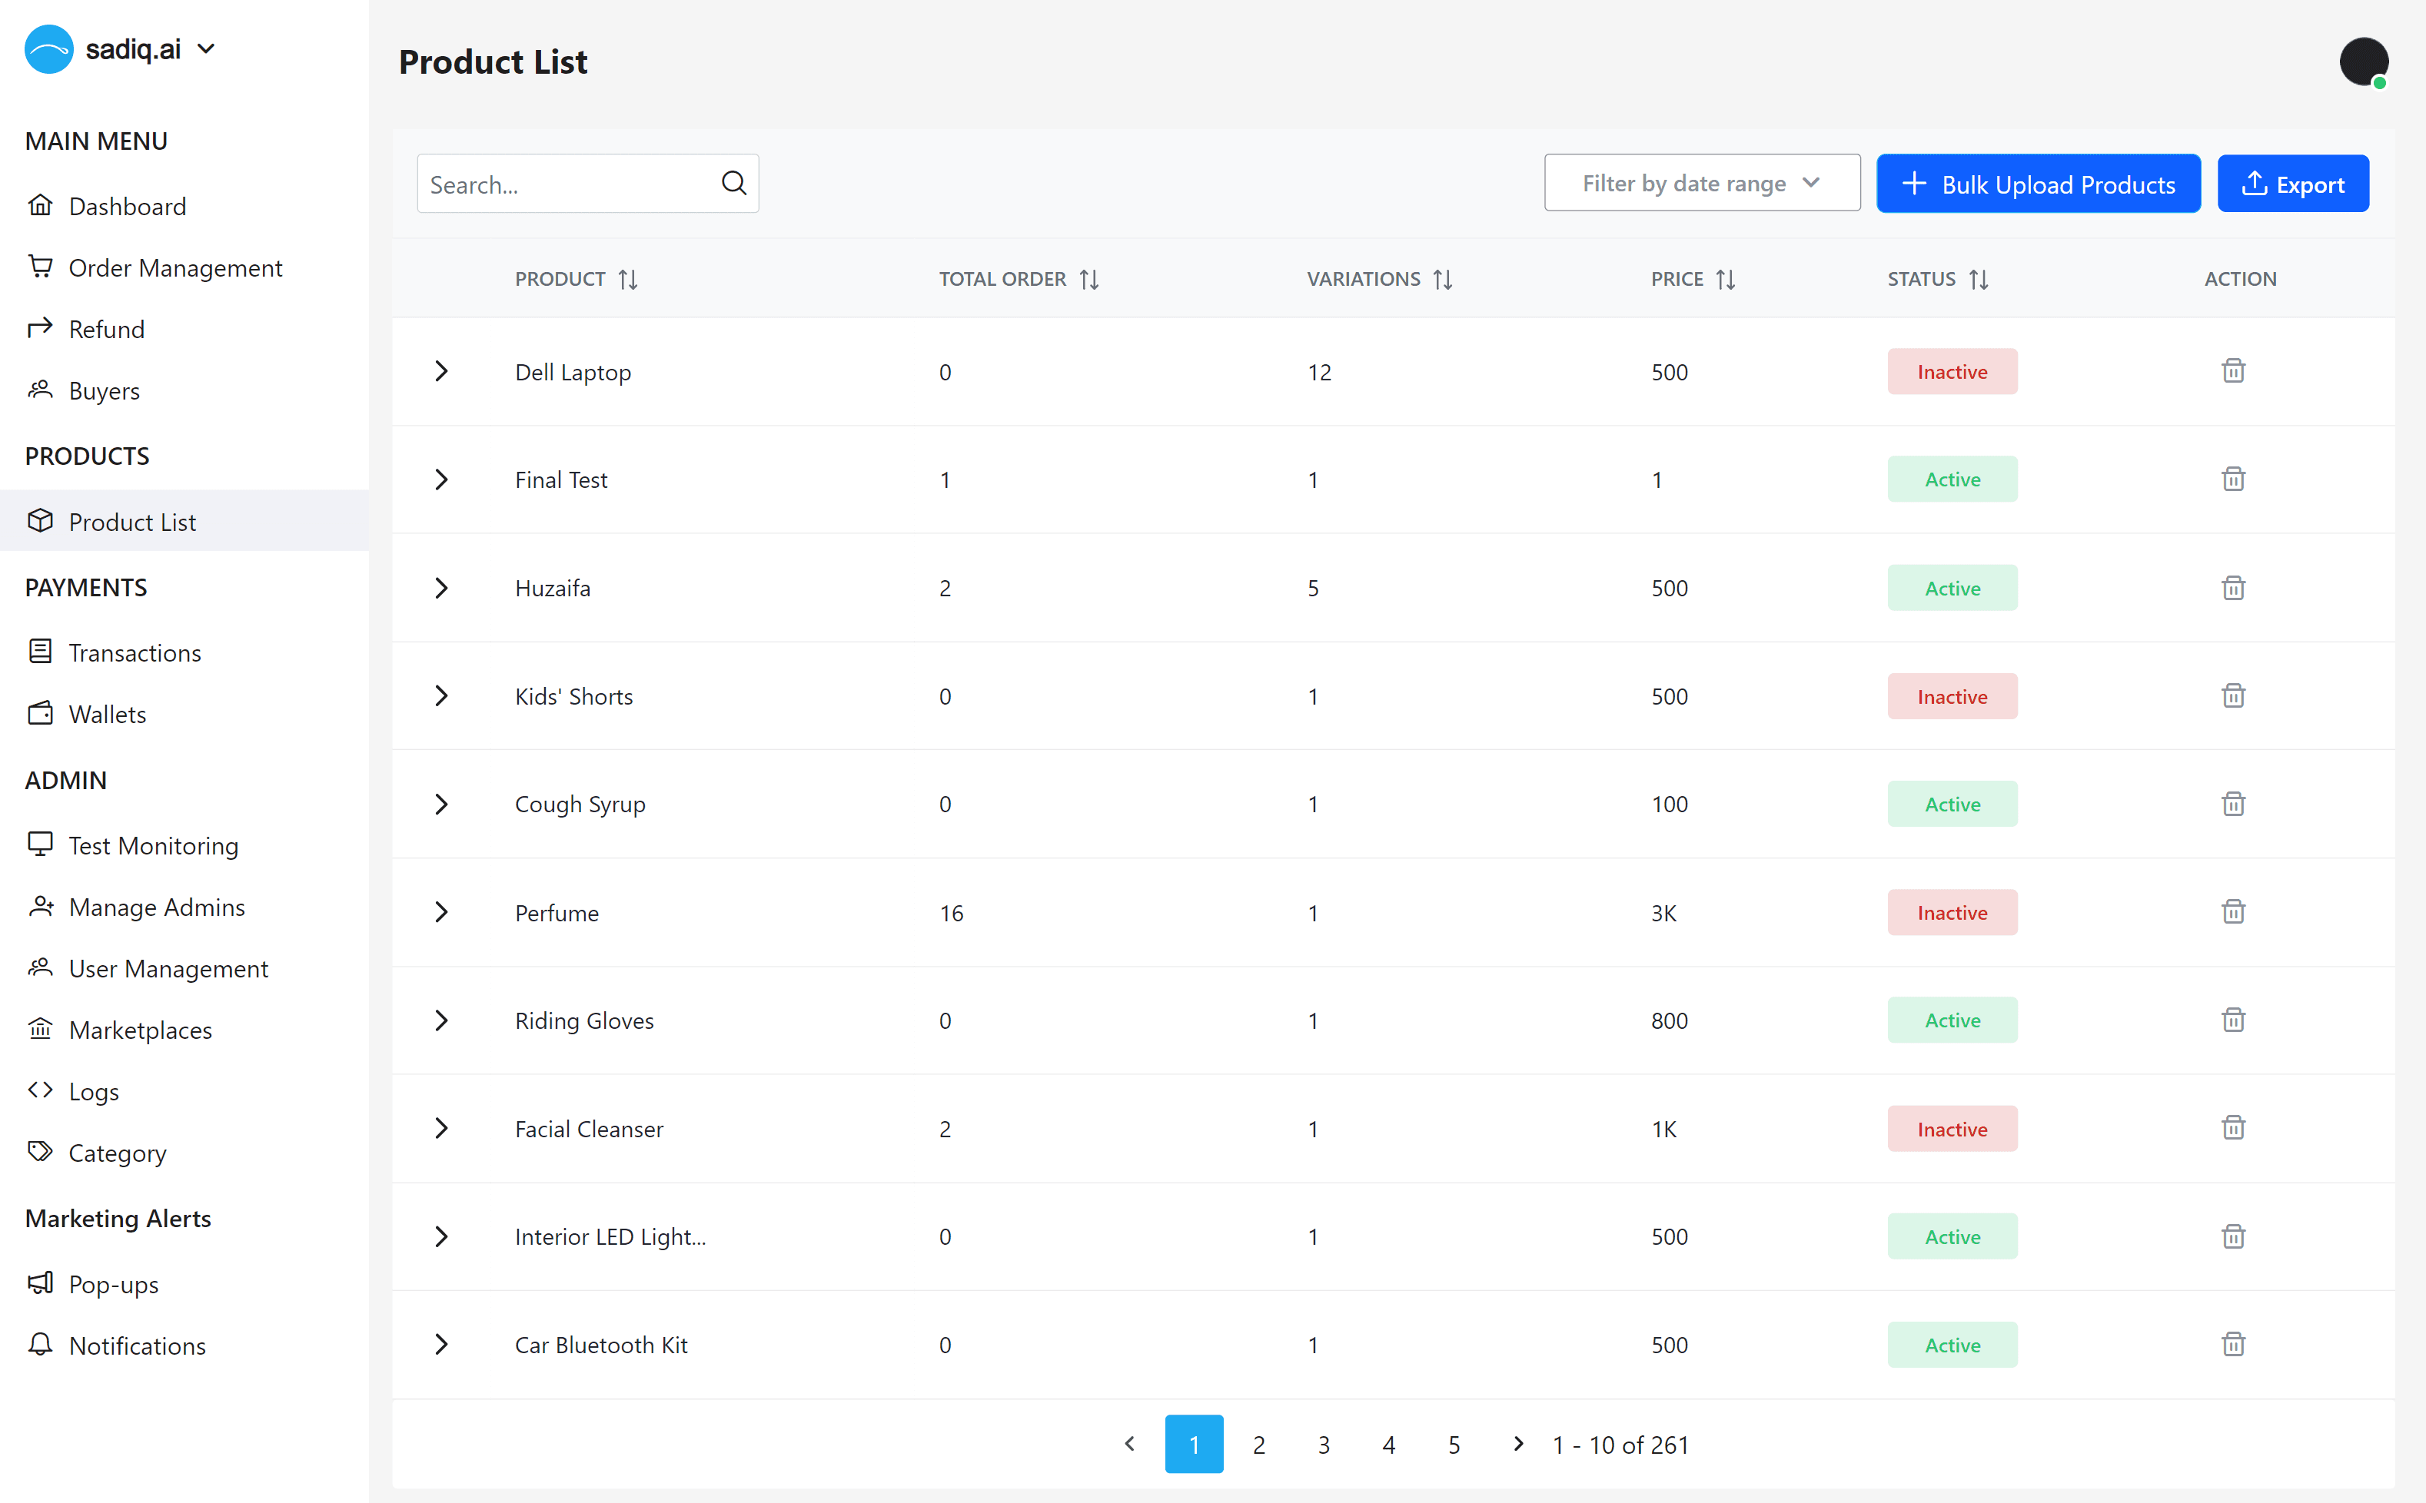This screenshot has width=2426, height=1503.
Task: Expand the Dell Laptop row
Action: [441, 371]
